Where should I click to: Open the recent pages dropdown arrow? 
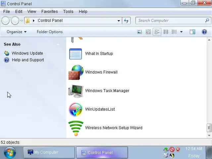tap(22, 21)
